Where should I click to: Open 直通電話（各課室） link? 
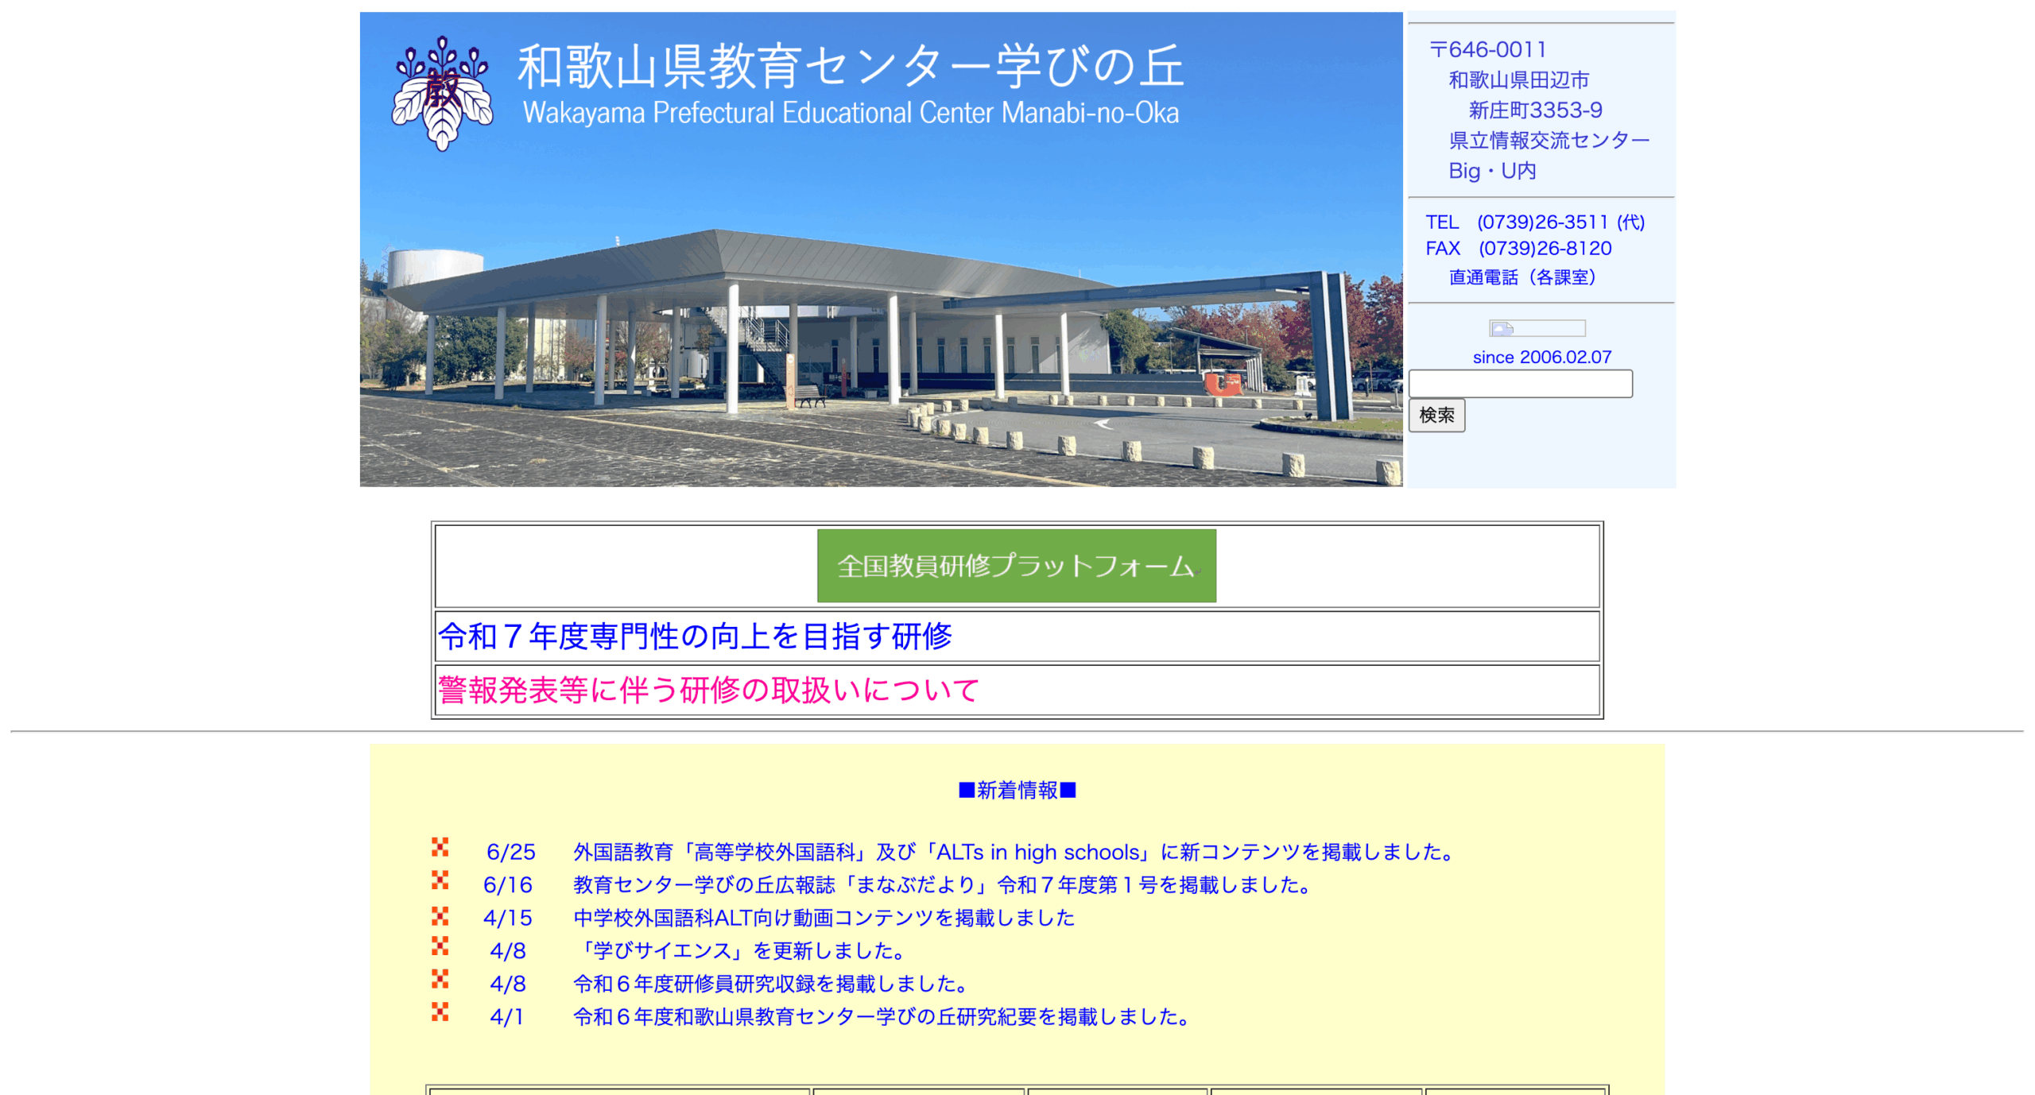pyautogui.click(x=1521, y=277)
